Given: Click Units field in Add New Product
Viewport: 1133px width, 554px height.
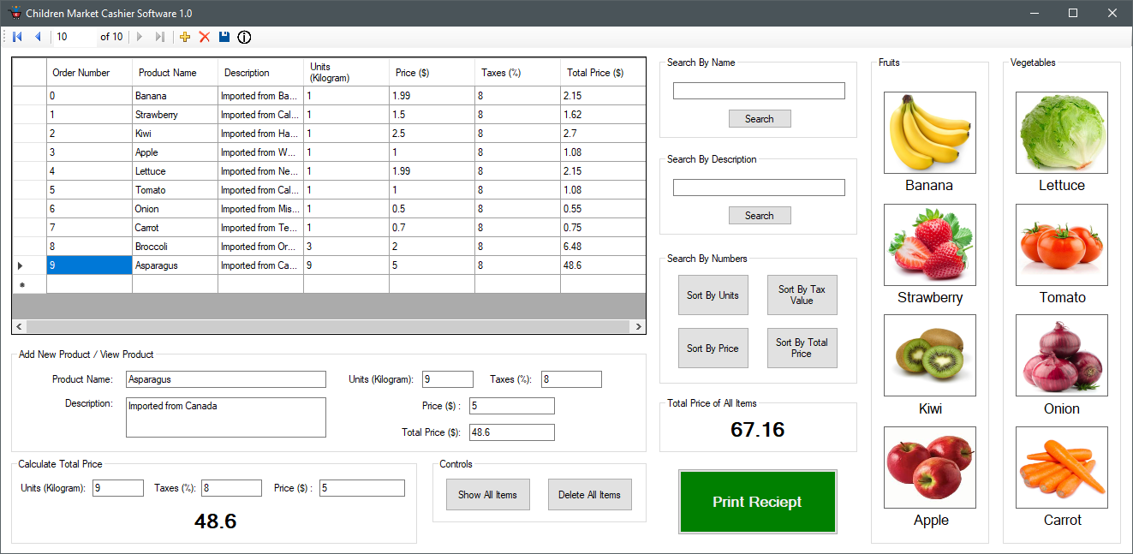Looking at the screenshot, I should 448,379.
